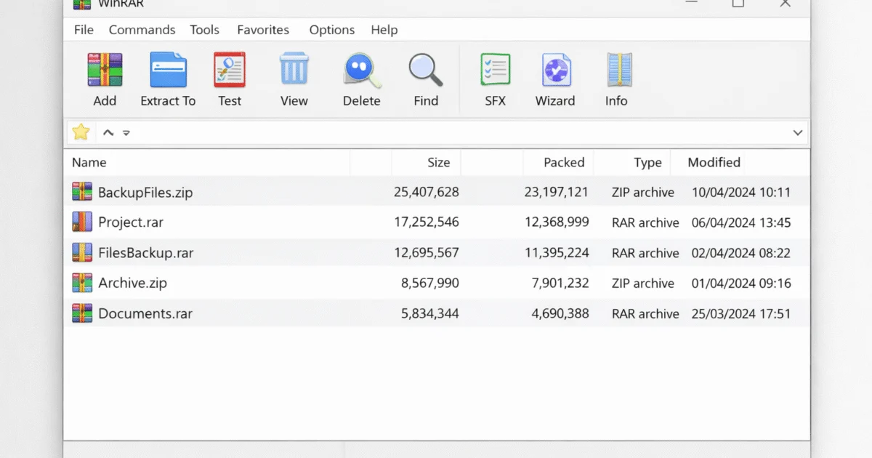
Task: Click modified date 10/04/2024 10:11
Action: 741,193
